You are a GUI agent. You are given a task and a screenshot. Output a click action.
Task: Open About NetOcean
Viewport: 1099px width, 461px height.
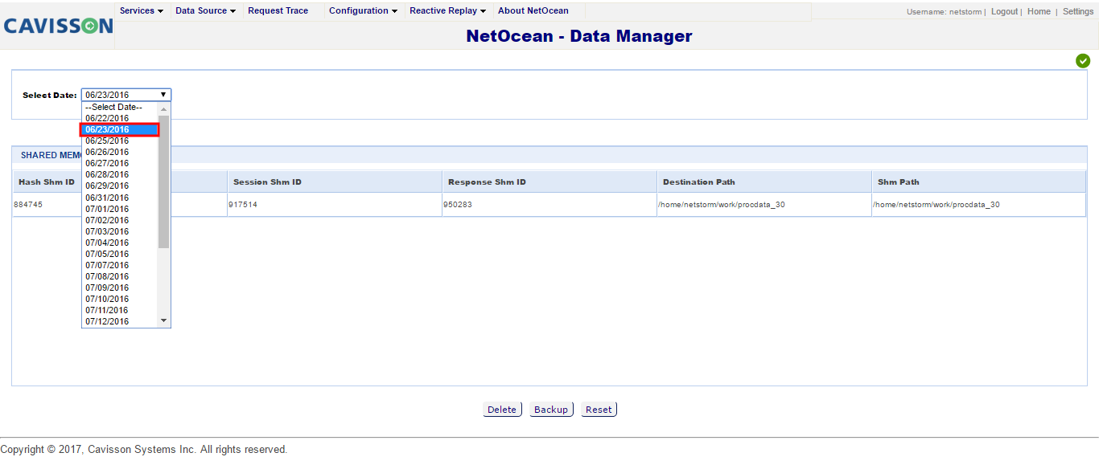point(533,11)
